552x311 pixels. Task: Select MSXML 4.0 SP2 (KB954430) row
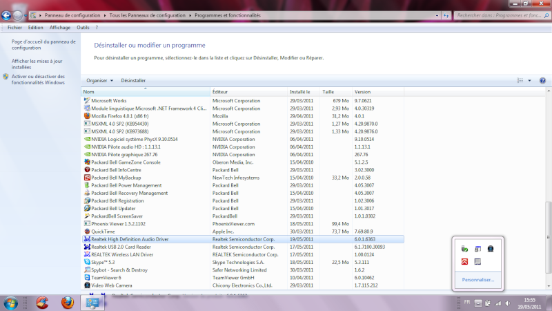coord(243,124)
